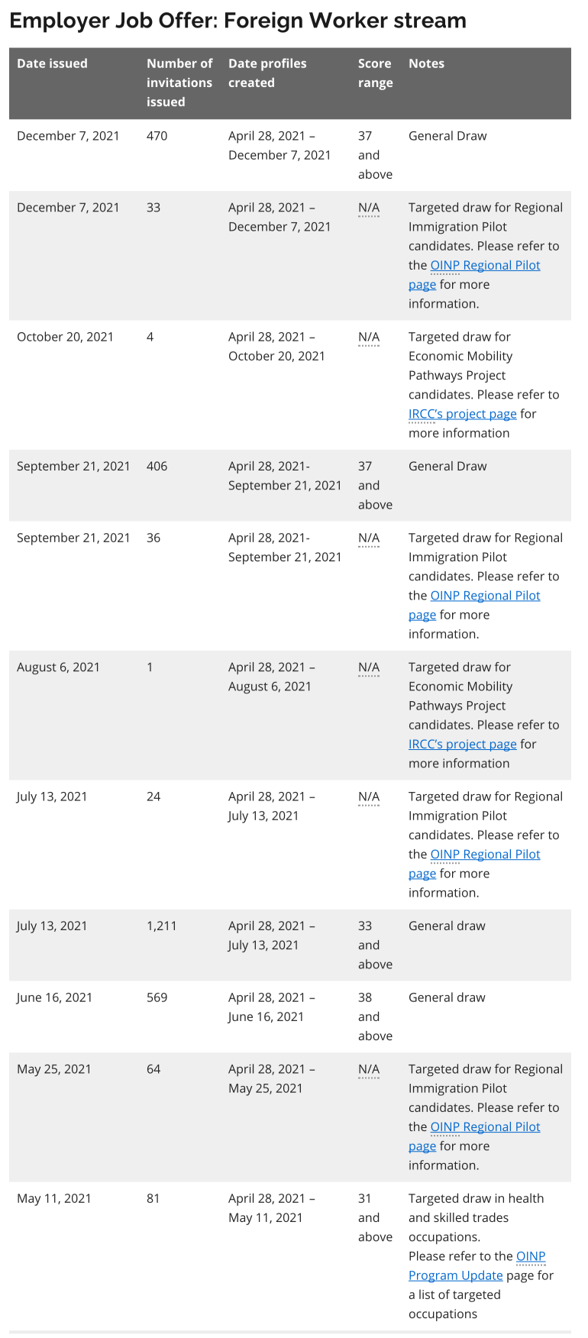Click the 569 invitations cell for June 16
This screenshot has height=1338, width=588.
pyautogui.click(x=157, y=997)
